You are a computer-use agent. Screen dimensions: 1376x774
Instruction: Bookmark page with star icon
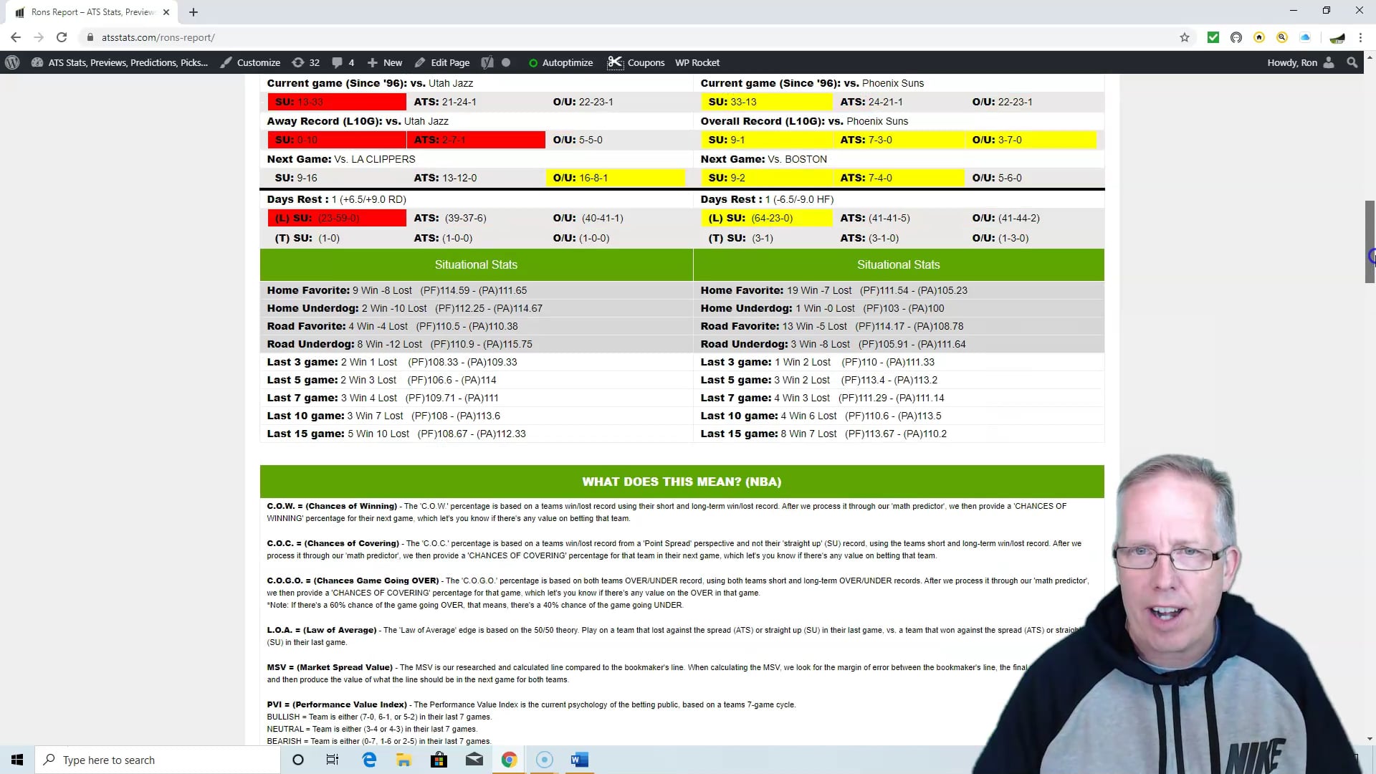[x=1185, y=37]
